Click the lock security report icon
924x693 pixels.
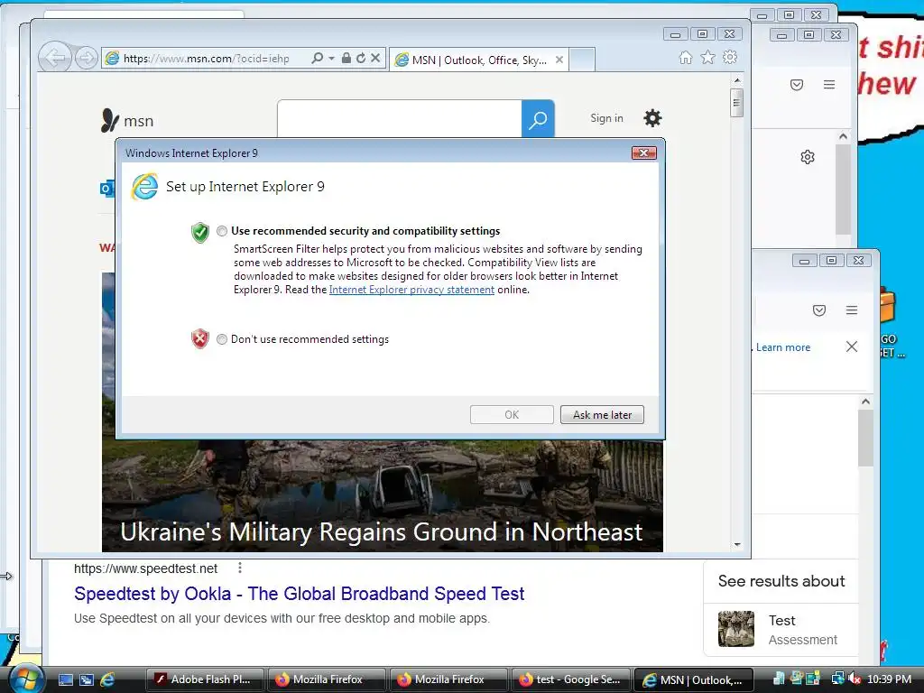[x=346, y=58]
